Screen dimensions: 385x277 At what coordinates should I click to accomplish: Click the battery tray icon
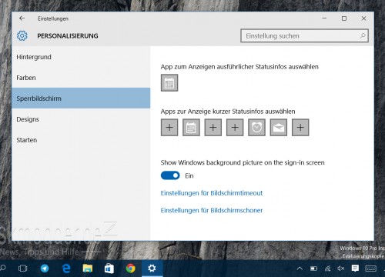point(313,269)
